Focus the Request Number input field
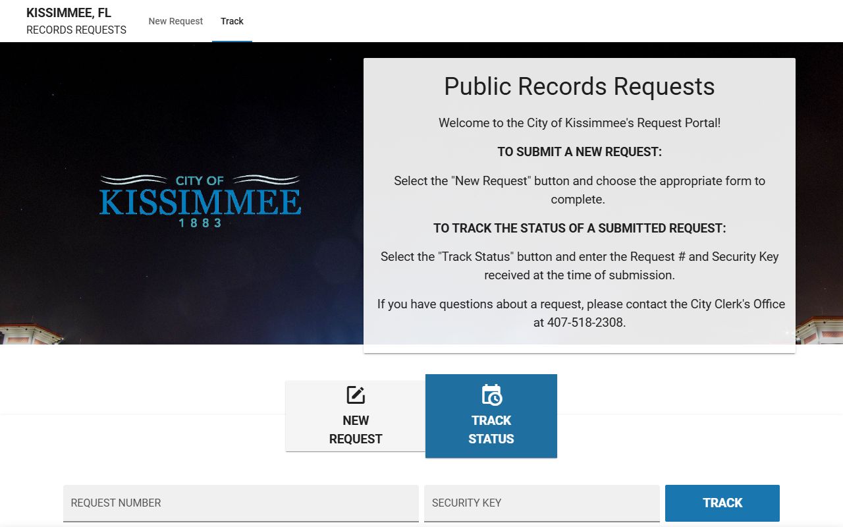Screen dimensions: 843x527 (241, 503)
